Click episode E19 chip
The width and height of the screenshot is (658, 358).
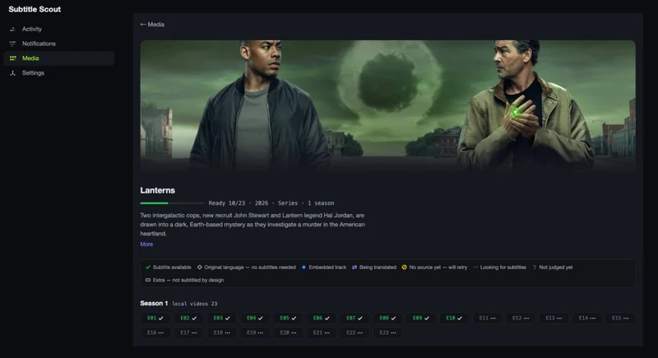[255, 332]
